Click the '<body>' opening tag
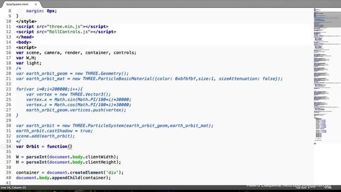This screenshot has height=192, width=341. [23, 42]
